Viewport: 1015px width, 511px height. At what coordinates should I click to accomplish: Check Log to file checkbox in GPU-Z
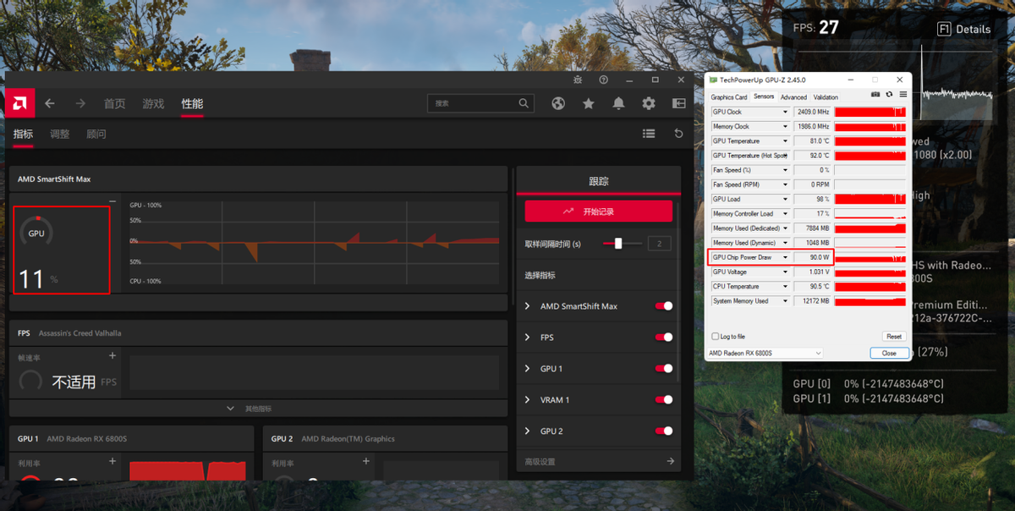(x=716, y=337)
